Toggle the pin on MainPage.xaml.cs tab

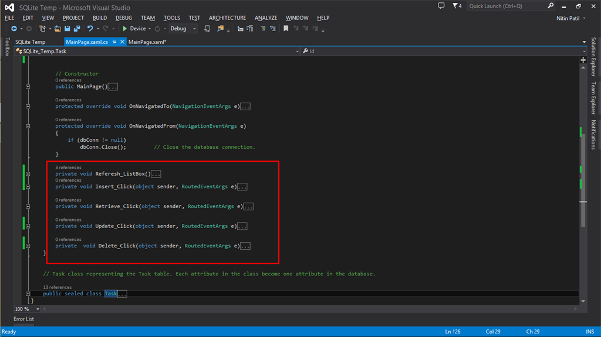point(114,42)
